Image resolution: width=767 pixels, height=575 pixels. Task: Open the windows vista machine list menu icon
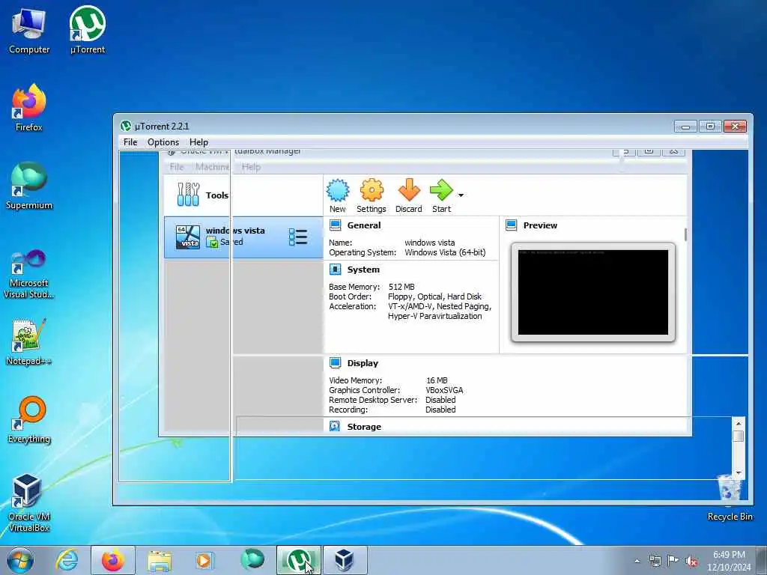298,237
